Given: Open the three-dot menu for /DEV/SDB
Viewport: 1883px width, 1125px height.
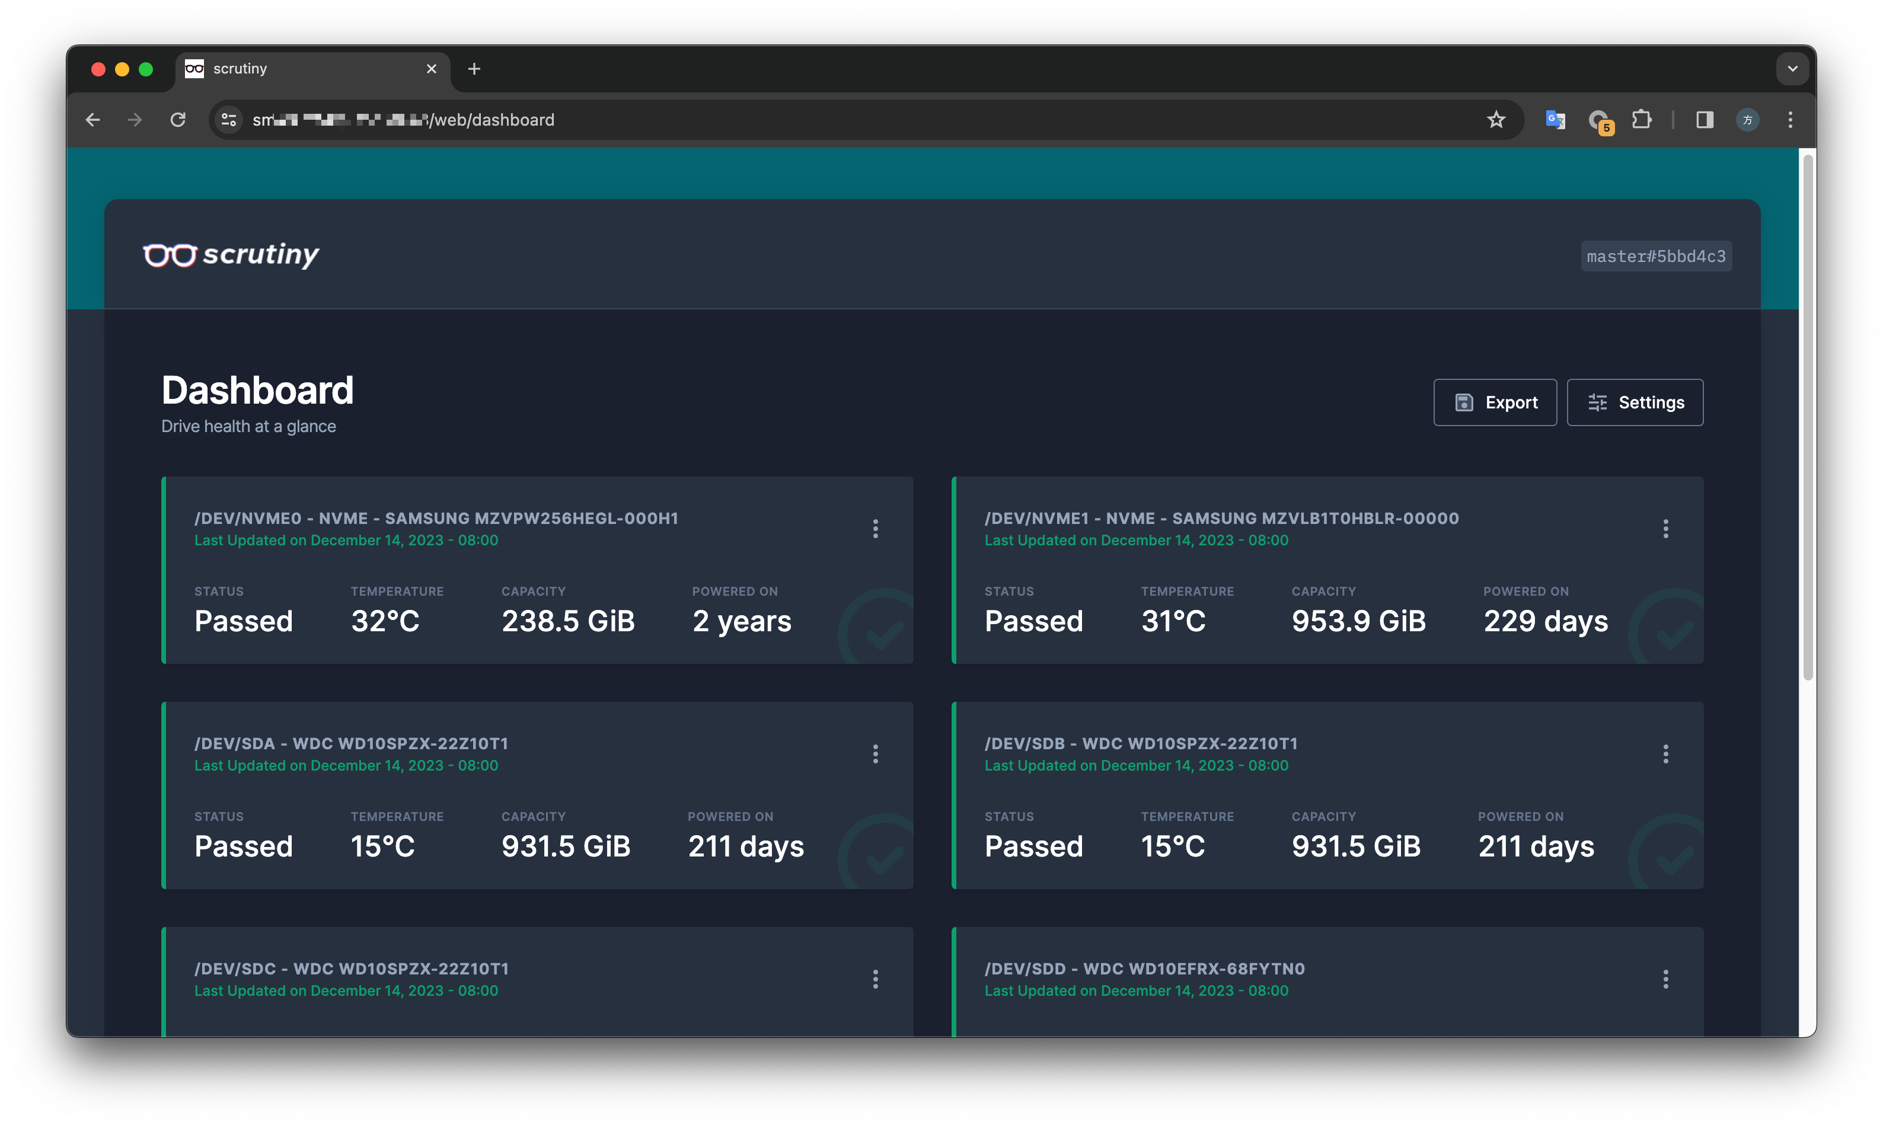Looking at the screenshot, I should pyautogui.click(x=1665, y=753).
